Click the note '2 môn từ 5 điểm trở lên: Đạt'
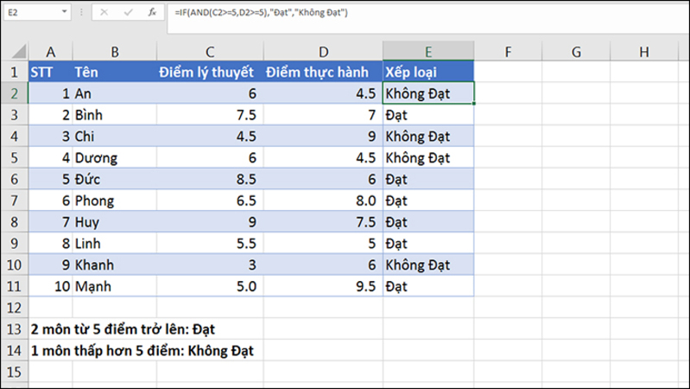This screenshot has height=389, width=690. point(123,329)
